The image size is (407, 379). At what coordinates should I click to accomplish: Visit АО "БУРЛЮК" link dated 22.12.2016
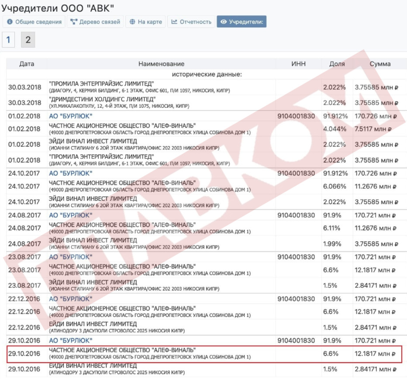click(70, 299)
